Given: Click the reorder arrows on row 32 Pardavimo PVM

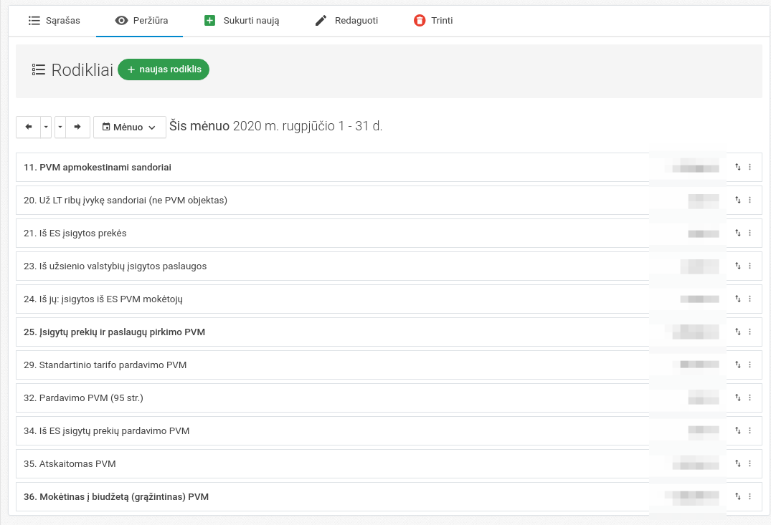Looking at the screenshot, I should [x=737, y=398].
